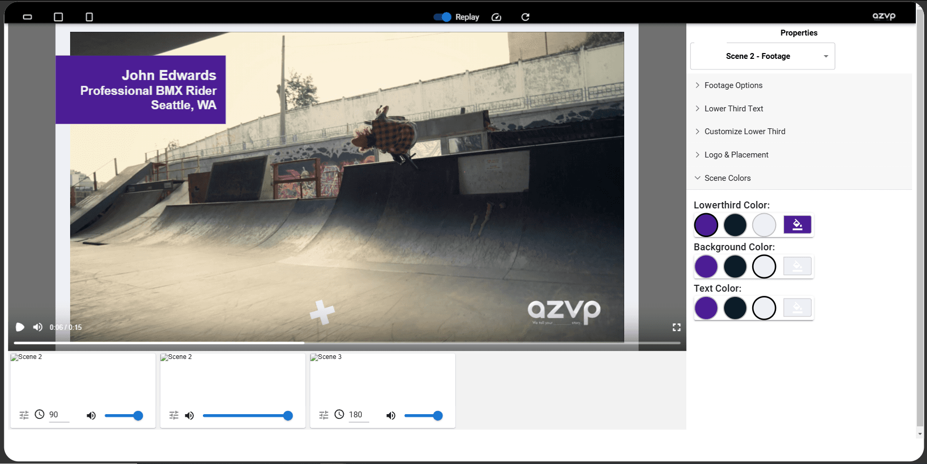Collapse Scene Colors section

[799, 178]
